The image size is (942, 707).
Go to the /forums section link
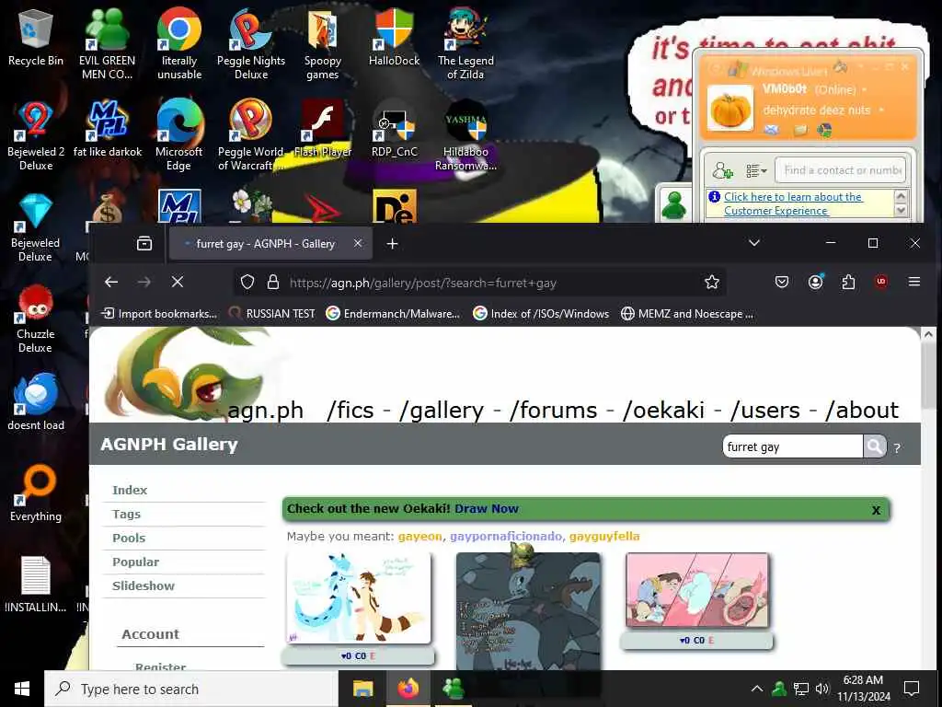point(553,410)
